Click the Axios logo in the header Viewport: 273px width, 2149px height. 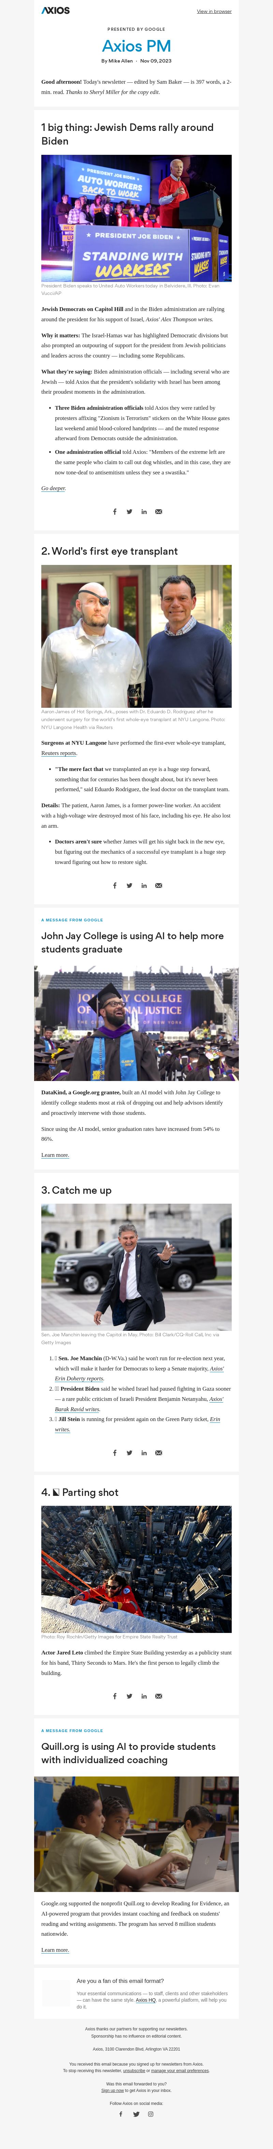[x=56, y=11]
